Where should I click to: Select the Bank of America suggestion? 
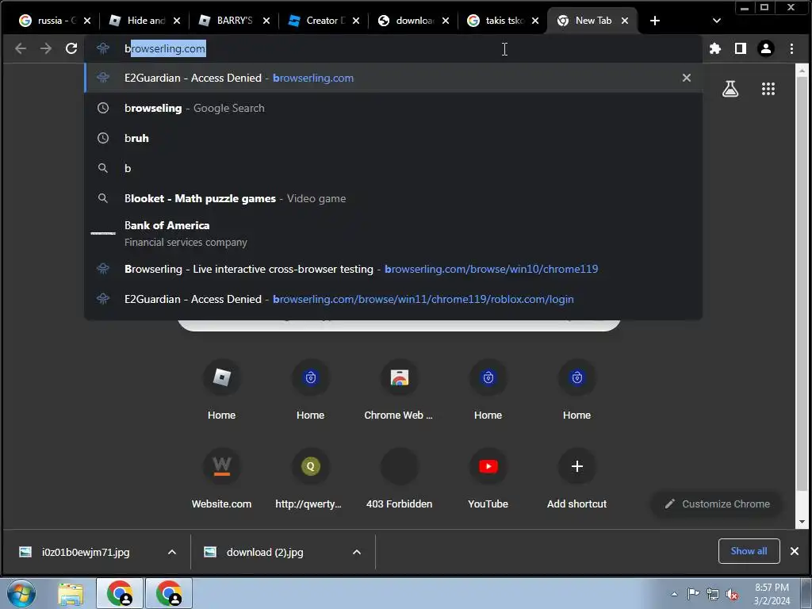pos(393,234)
